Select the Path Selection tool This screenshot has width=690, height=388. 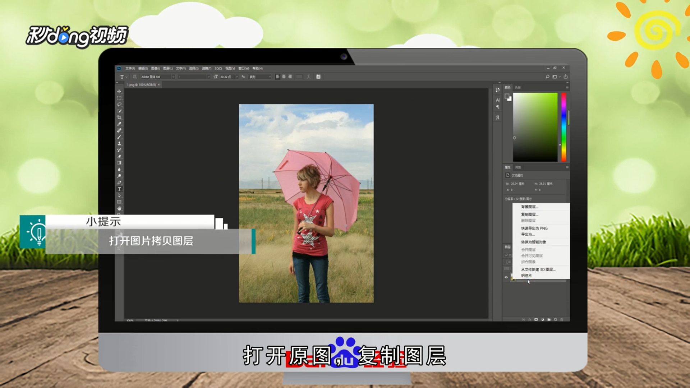pos(119,195)
